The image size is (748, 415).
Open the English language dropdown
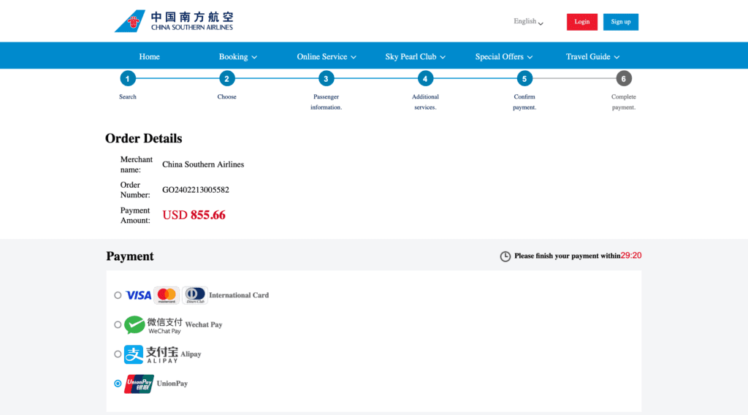click(x=528, y=21)
